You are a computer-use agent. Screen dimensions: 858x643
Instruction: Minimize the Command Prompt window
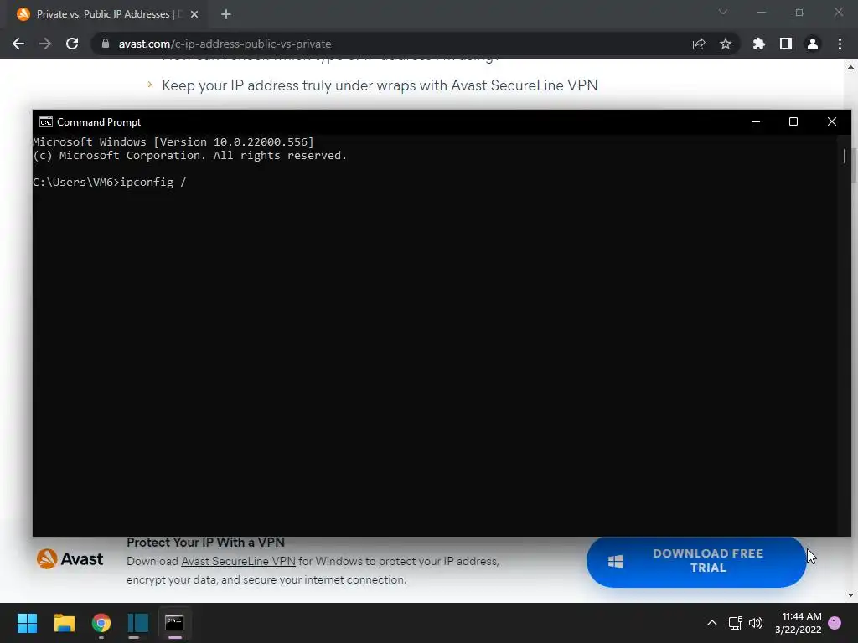[x=756, y=122]
